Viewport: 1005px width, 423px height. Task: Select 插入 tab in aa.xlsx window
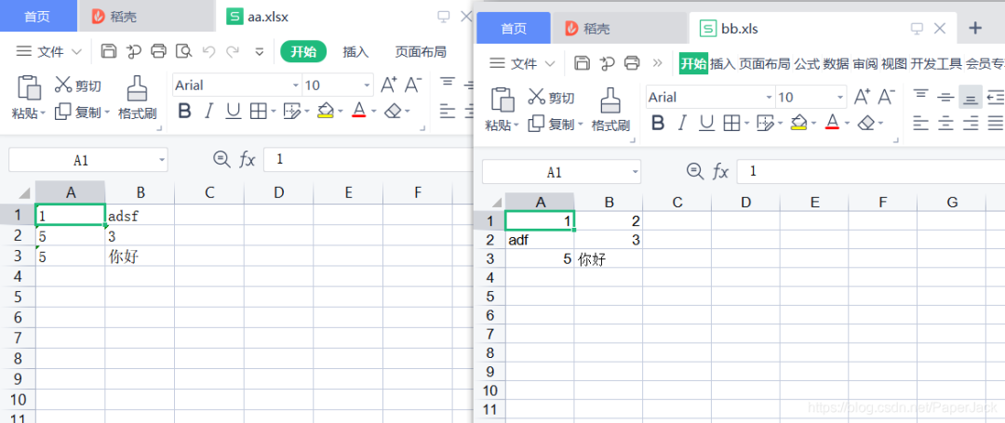pos(355,52)
